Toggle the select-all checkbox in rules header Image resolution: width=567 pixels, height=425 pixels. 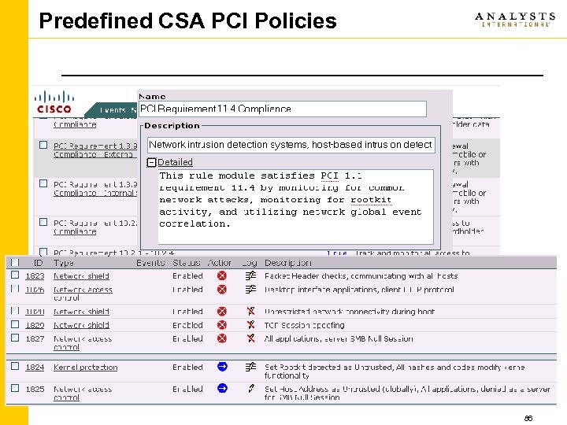tap(15, 262)
